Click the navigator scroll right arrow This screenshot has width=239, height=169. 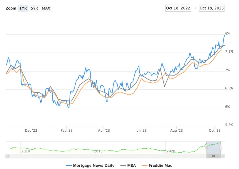(223, 156)
